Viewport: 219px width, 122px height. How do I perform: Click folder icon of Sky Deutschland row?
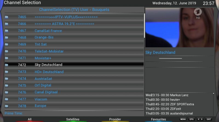pos(6,65)
